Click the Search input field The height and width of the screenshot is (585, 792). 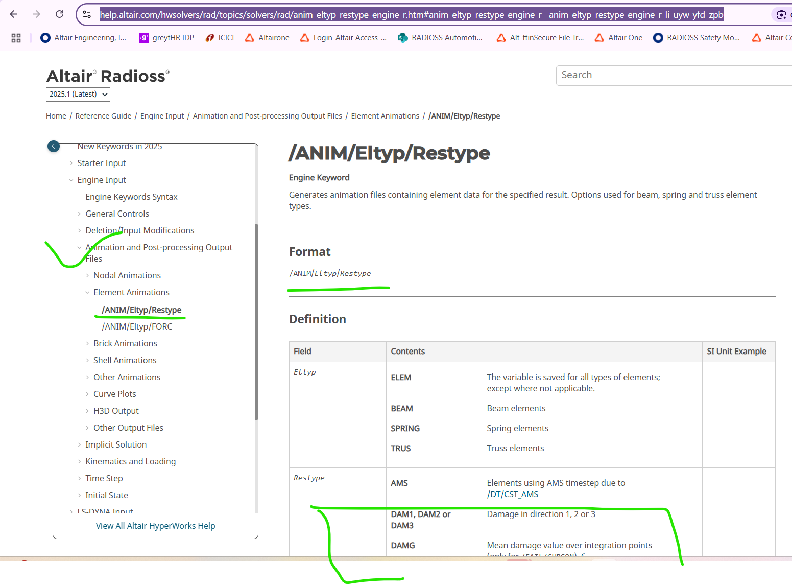click(x=674, y=75)
